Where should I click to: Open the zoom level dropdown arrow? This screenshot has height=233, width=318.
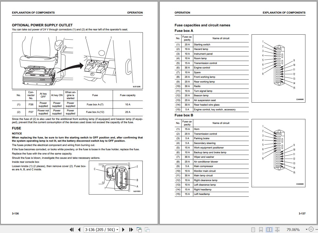(306, 229)
